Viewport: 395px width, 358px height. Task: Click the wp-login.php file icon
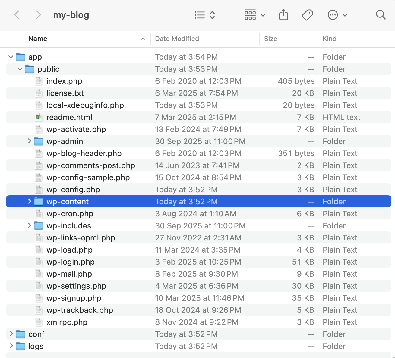[x=38, y=262]
